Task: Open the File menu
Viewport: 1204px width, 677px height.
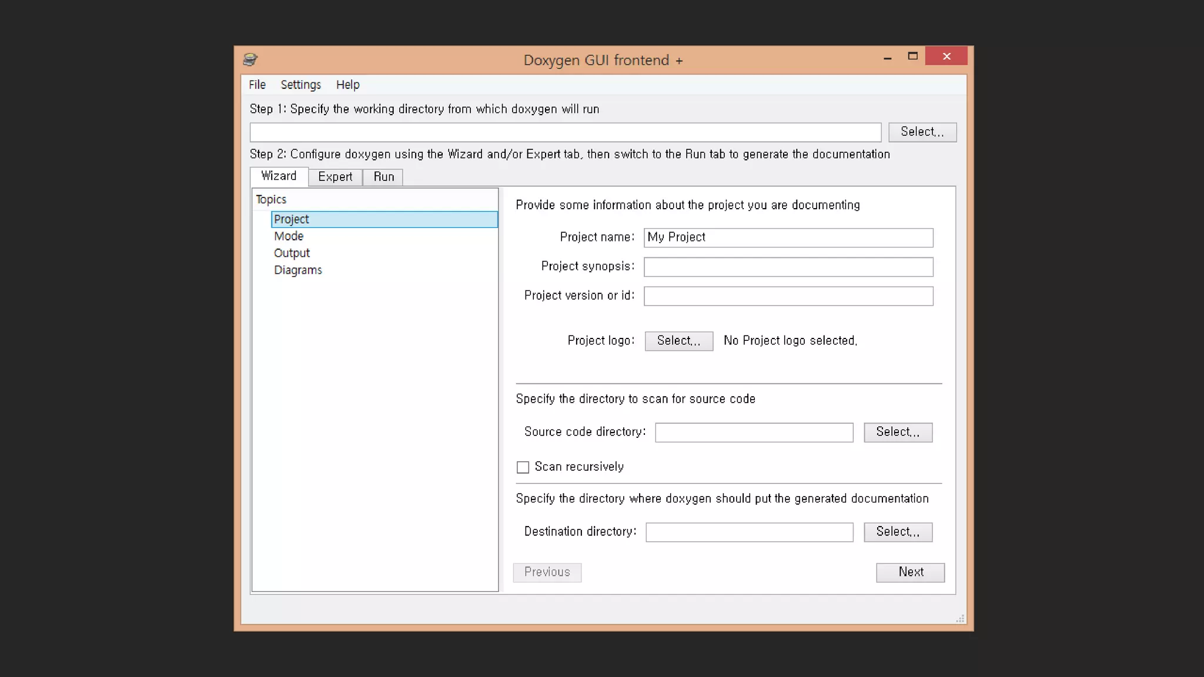Action: tap(257, 85)
